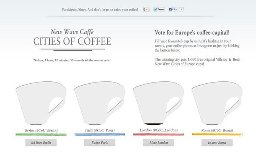Viewport: 256px width, 153px height.
Task: Vote with the I love London button
Action: click(158, 143)
